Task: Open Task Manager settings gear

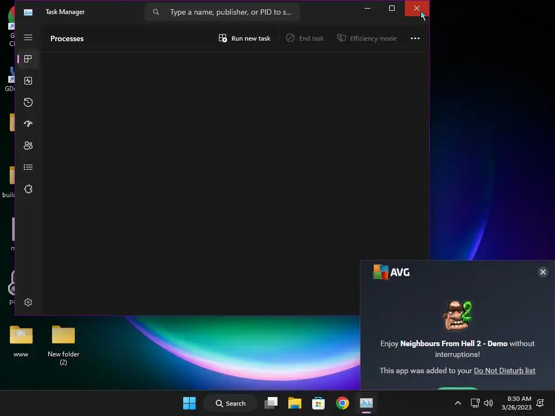Action: point(28,302)
